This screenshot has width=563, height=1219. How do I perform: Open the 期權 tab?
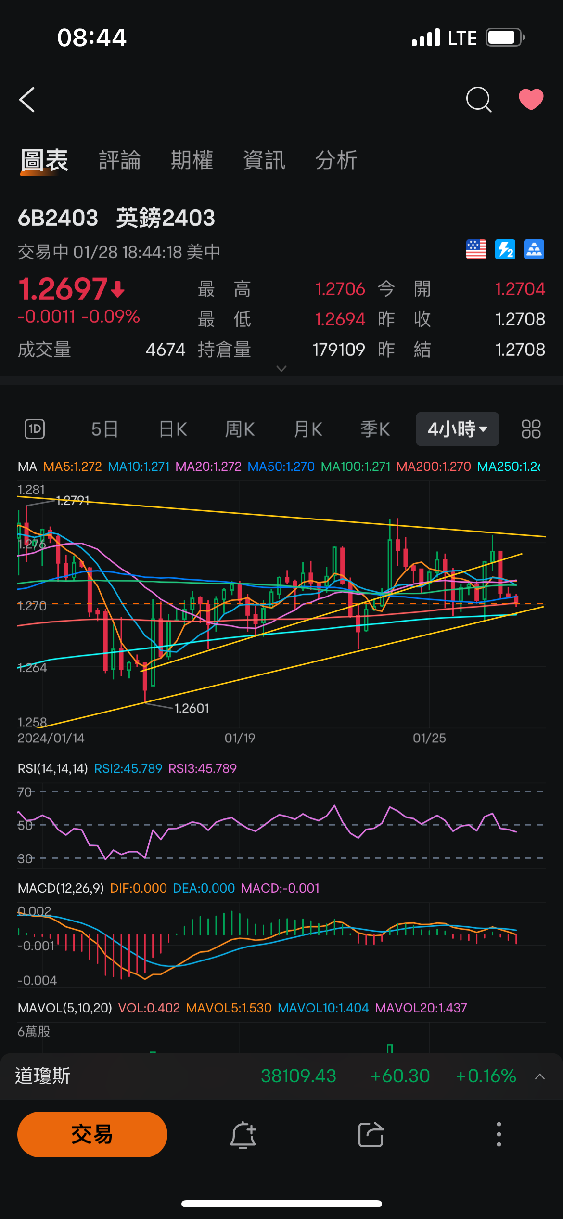coord(192,160)
